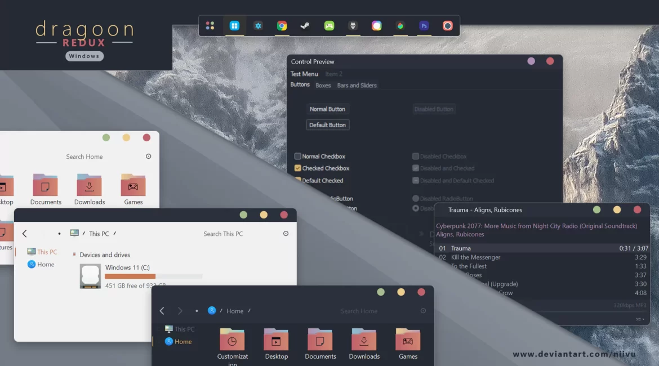Uncheck the Checked Checkbox
Screen dimensions: 659x366
coord(298,168)
